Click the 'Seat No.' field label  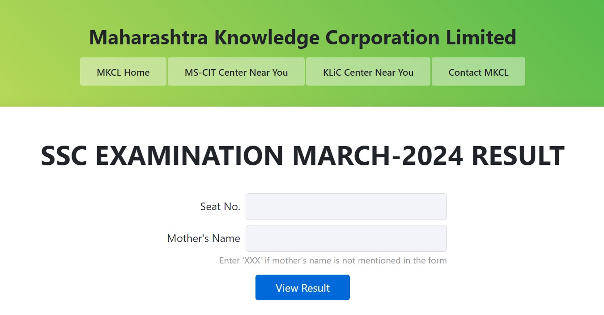220,207
